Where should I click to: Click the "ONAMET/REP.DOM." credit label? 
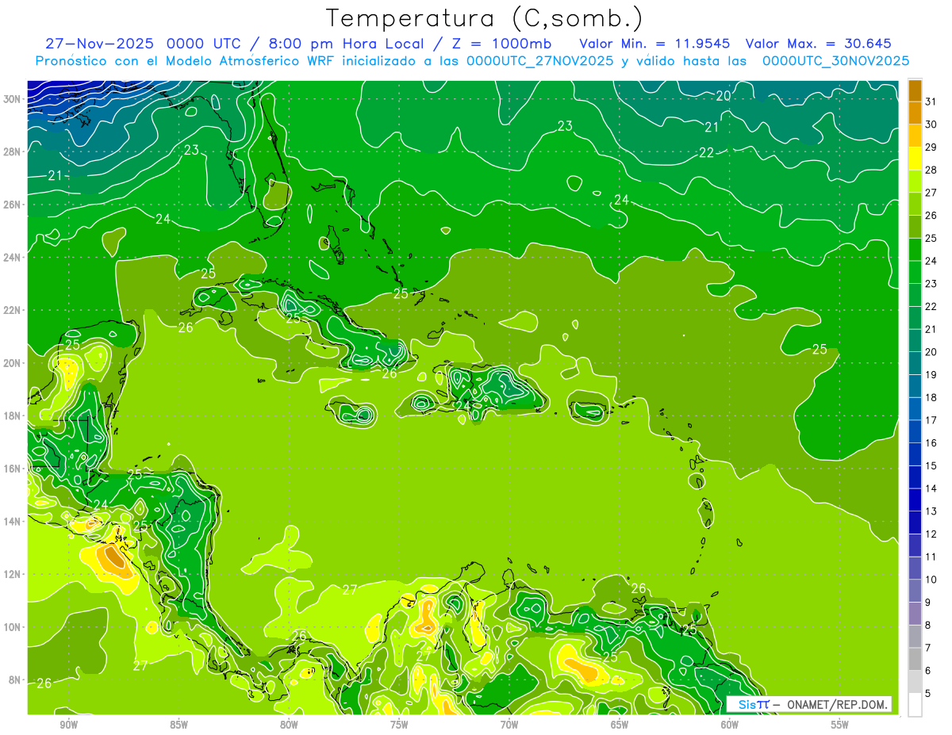pyautogui.click(x=837, y=704)
